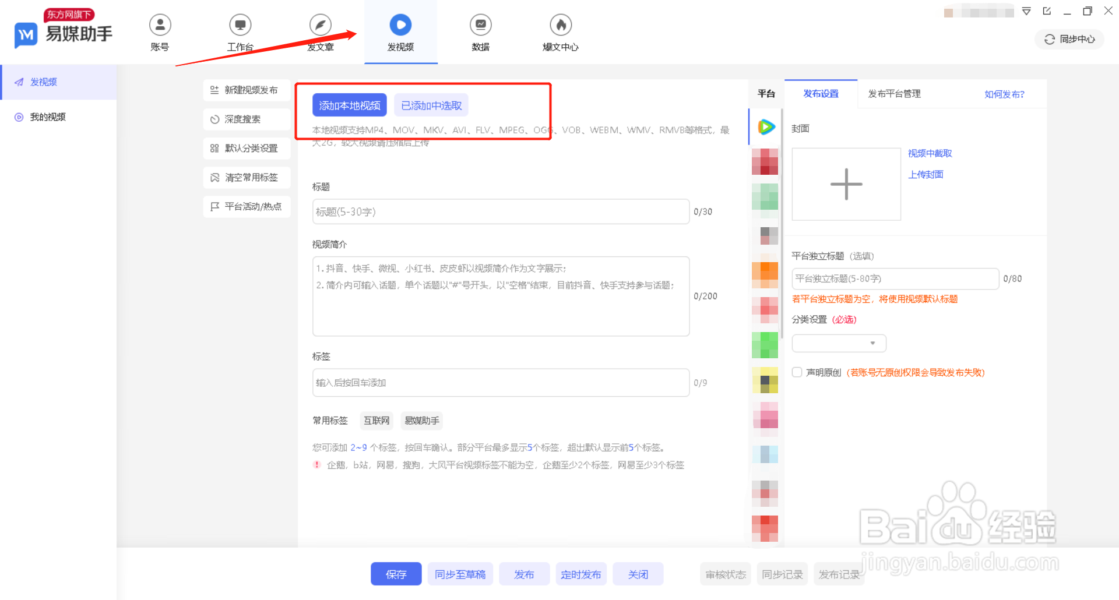Click the 添加本地视频 upload button
The width and height of the screenshot is (1119, 600).
[349, 105]
